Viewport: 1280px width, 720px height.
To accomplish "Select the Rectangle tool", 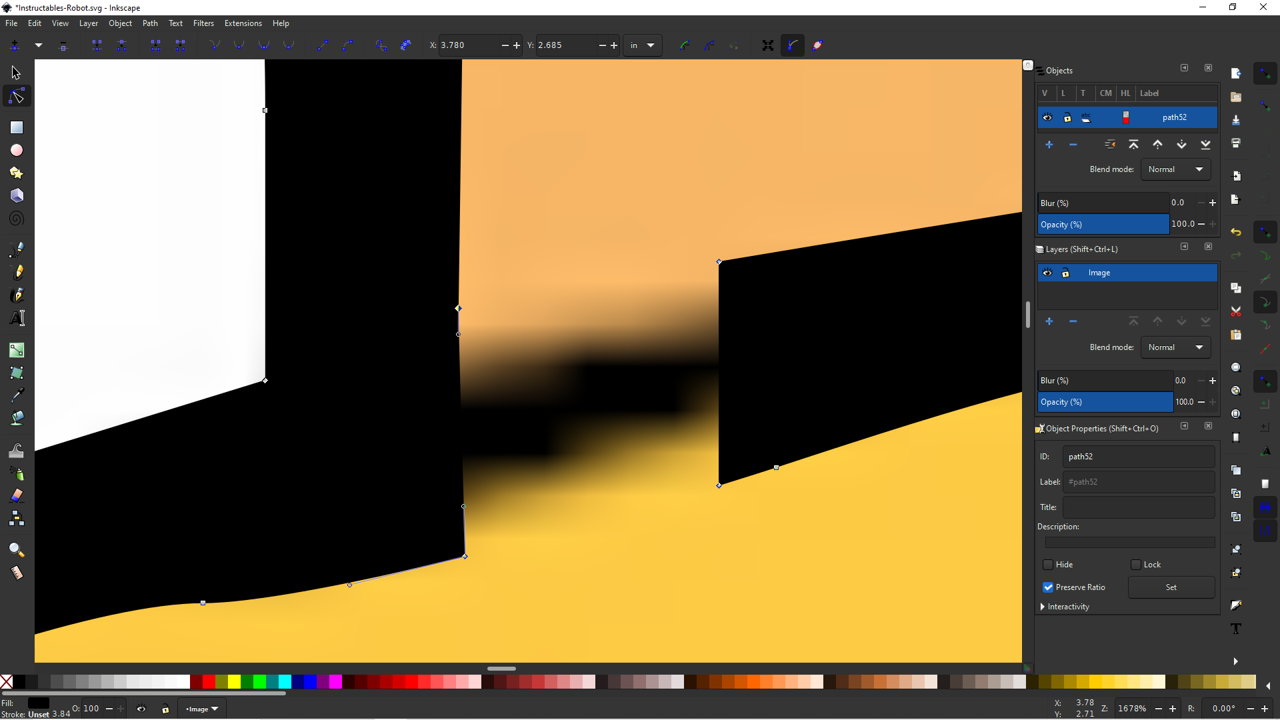I will pos(17,127).
